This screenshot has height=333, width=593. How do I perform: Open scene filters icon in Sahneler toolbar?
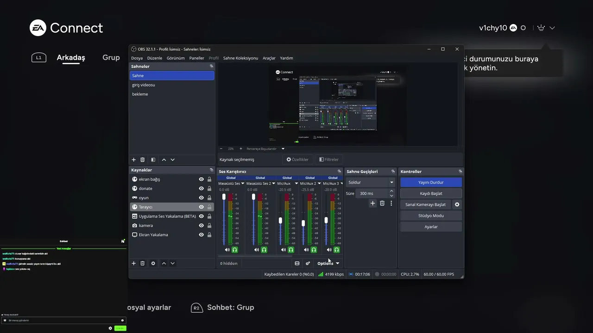(x=153, y=160)
